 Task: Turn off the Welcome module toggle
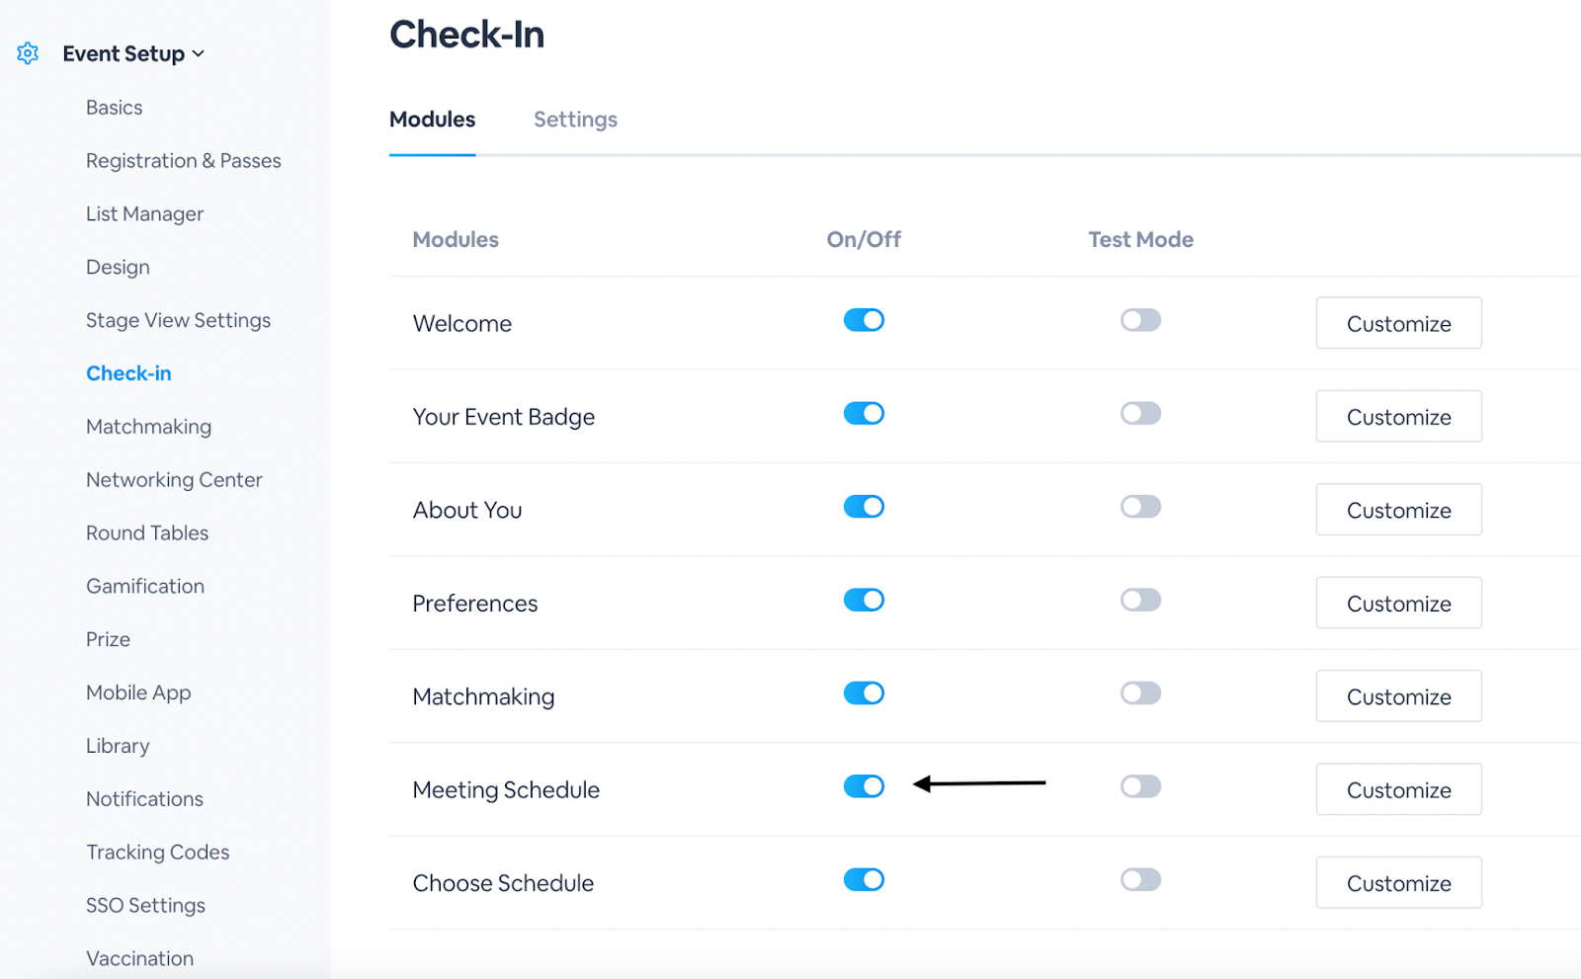click(x=864, y=320)
